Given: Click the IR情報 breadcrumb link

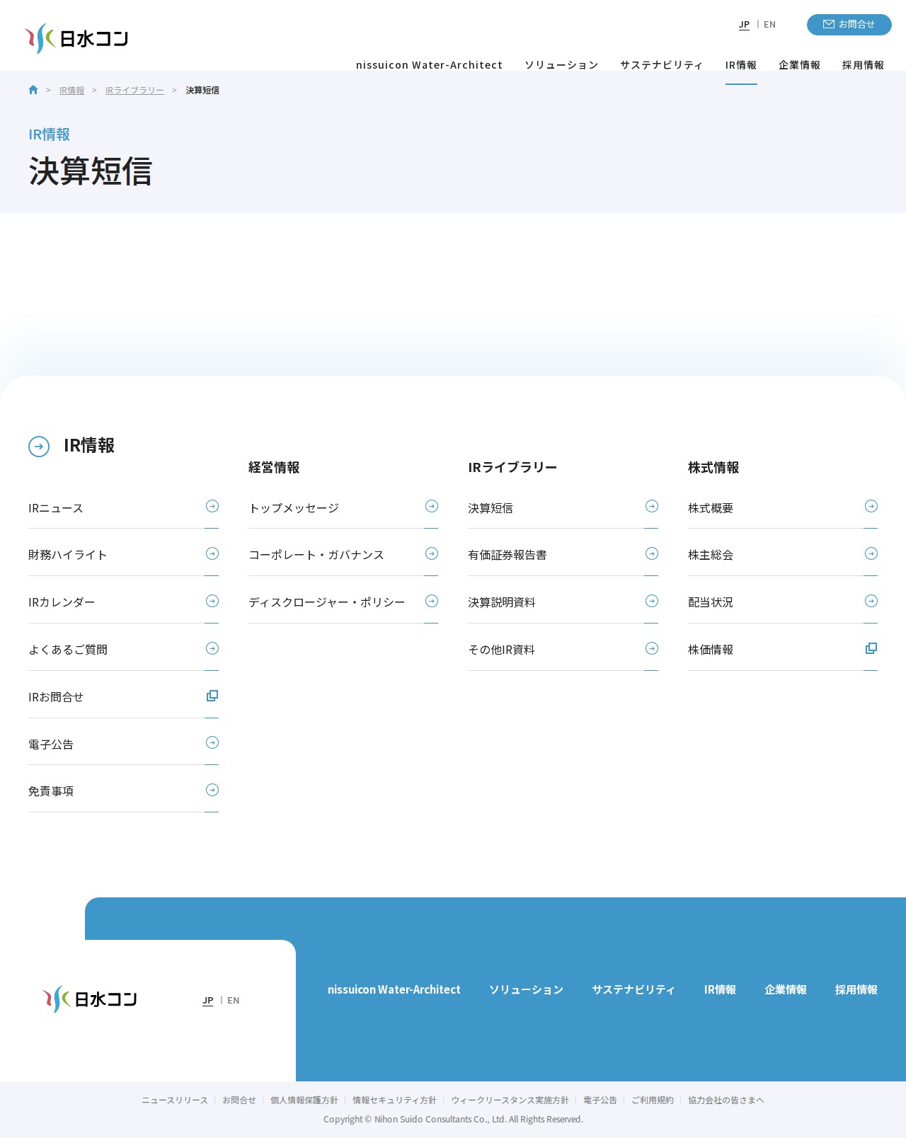Looking at the screenshot, I should pyautogui.click(x=71, y=91).
